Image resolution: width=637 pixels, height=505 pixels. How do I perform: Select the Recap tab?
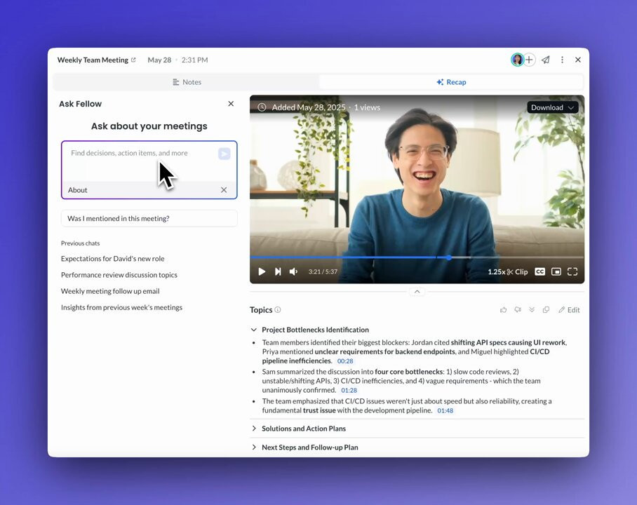tap(451, 82)
